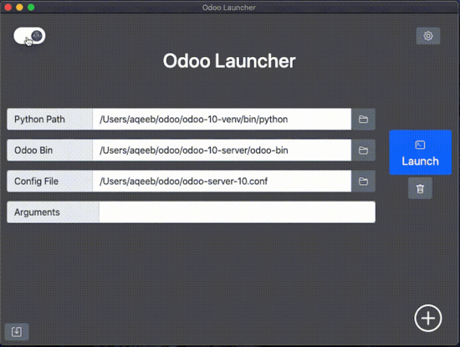This screenshot has height=347, width=460.
Task: Click inside the Odoo Bin text field
Action: point(222,151)
